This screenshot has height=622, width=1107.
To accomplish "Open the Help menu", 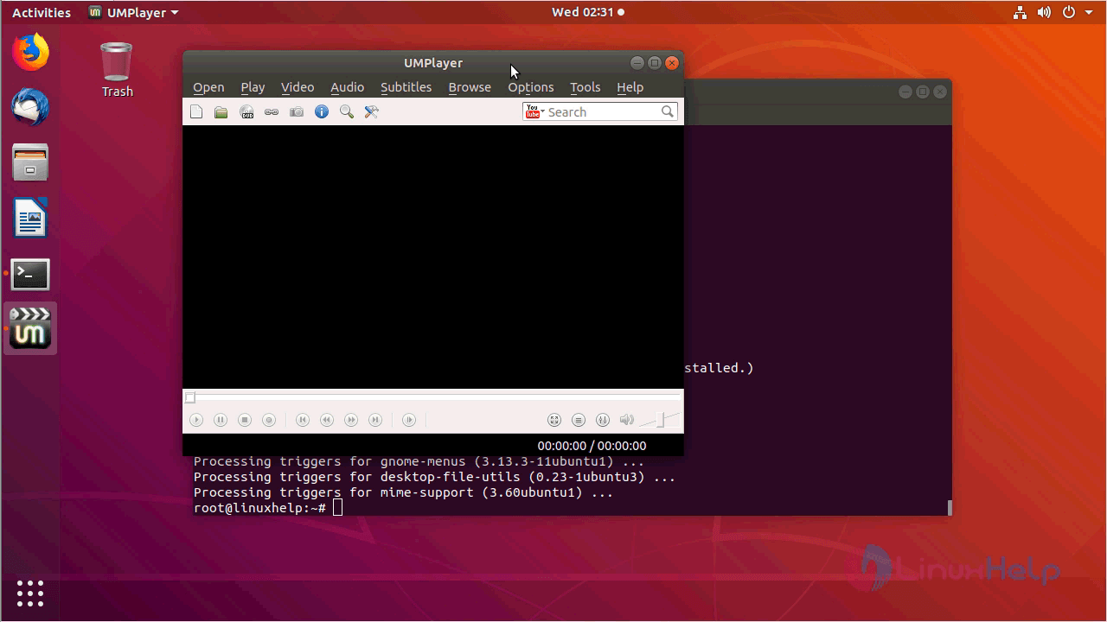I will coord(630,87).
